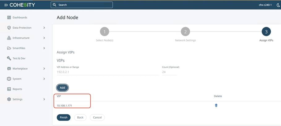The width and height of the screenshot is (281, 126).
Task: Open the SmartFiles menu item
Action: [19, 48]
